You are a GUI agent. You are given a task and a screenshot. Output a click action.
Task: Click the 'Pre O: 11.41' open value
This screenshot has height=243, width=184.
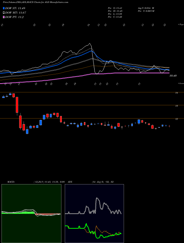[115, 8]
